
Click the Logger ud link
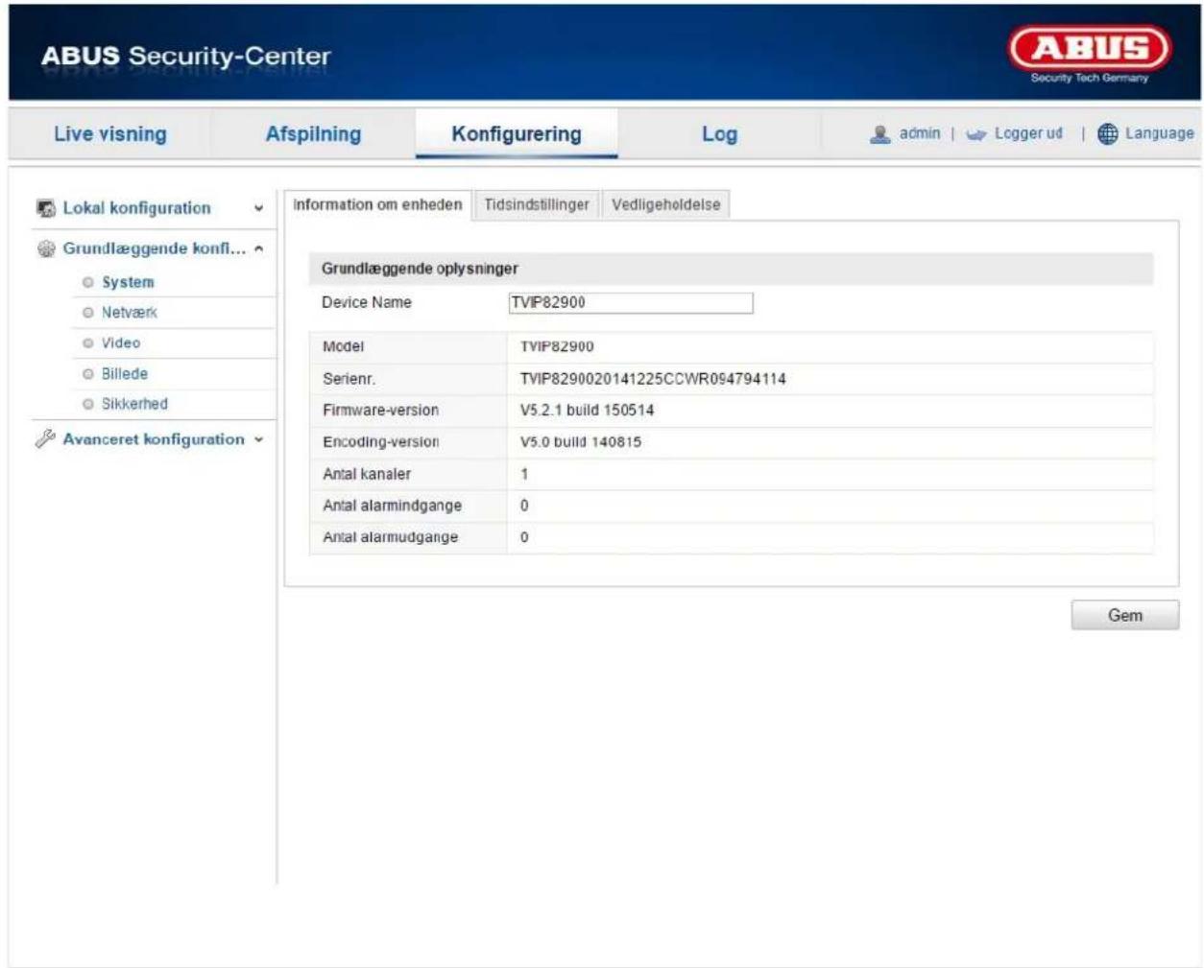point(1028,133)
